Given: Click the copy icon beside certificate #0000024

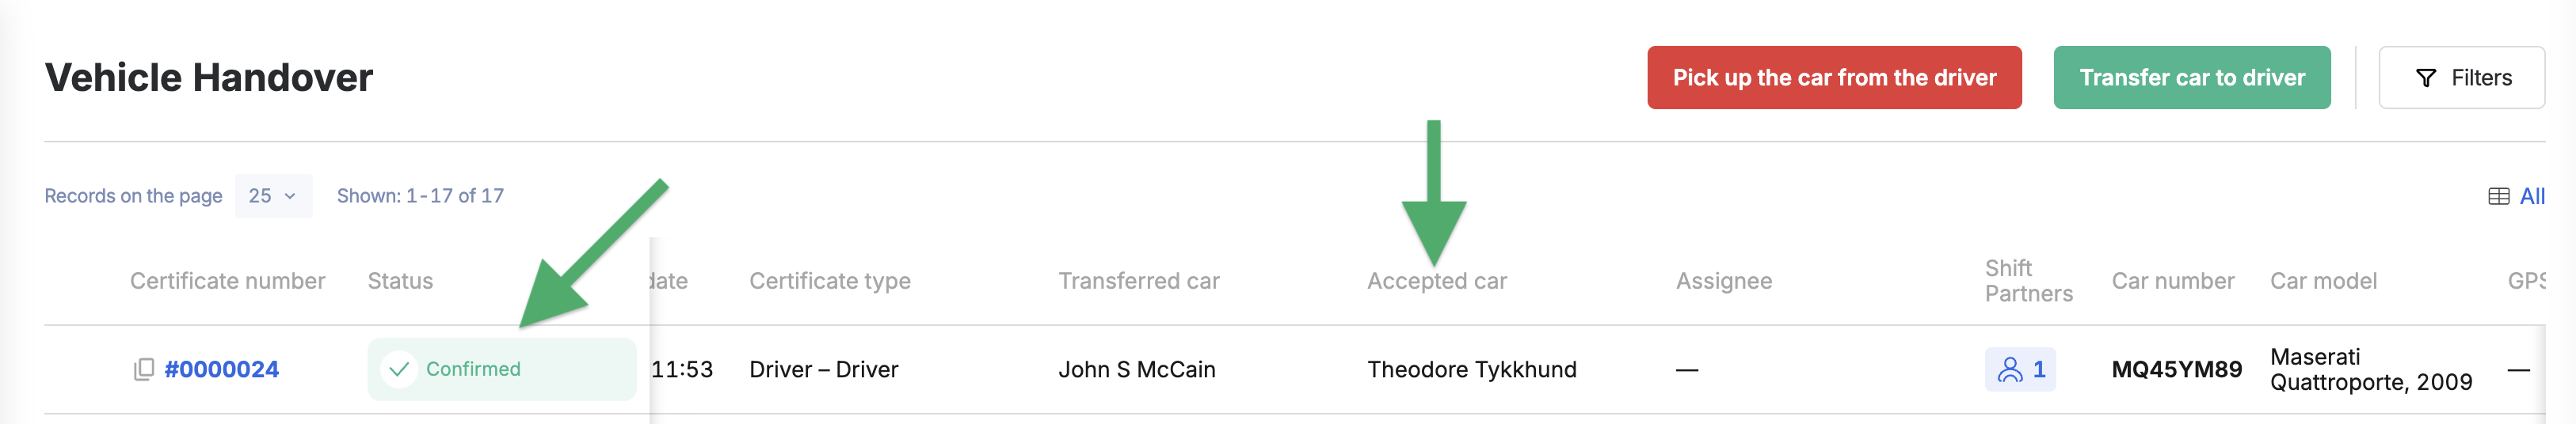Looking at the screenshot, I should (144, 369).
